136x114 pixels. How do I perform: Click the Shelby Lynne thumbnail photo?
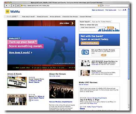(85, 73)
